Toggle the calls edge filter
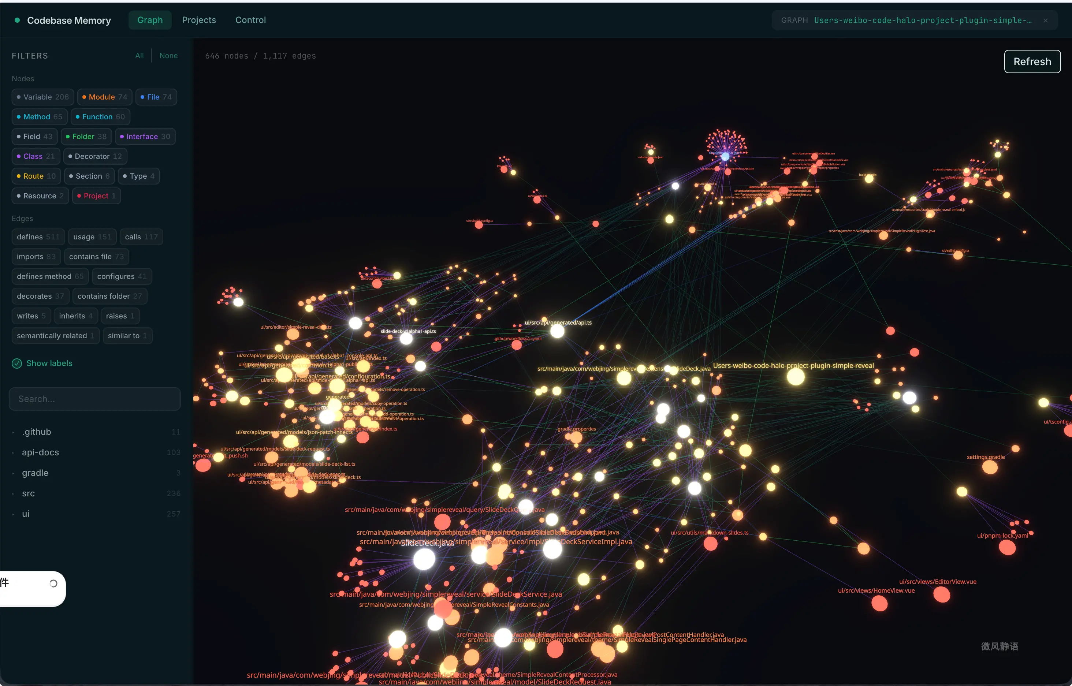 tap(141, 237)
